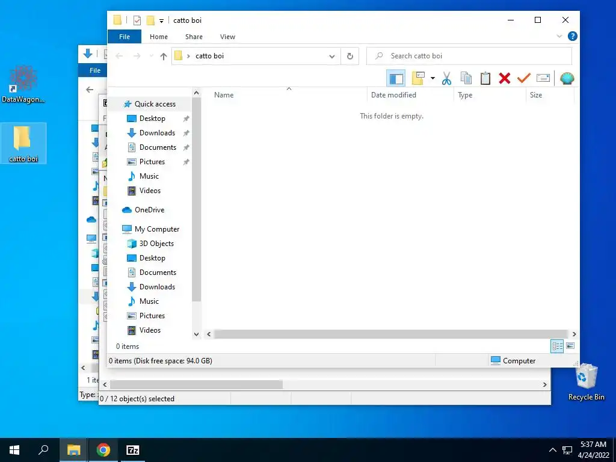This screenshot has height=462, width=616.
Task: Click the Copy documents icon
Action: point(466,79)
